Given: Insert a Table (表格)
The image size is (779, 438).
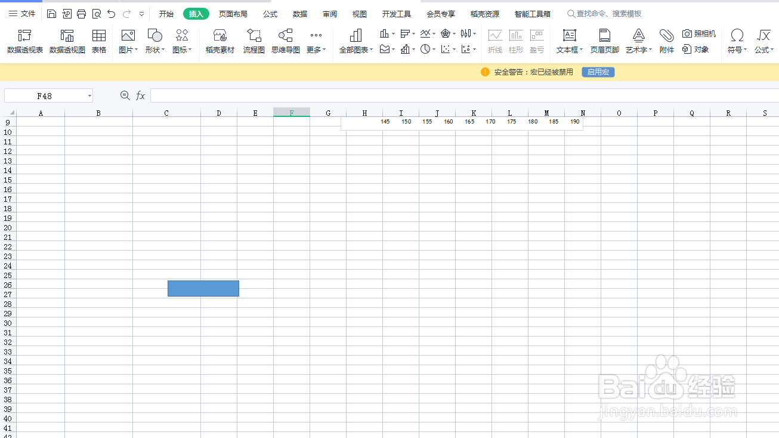Looking at the screenshot, I should coord(99,42).
